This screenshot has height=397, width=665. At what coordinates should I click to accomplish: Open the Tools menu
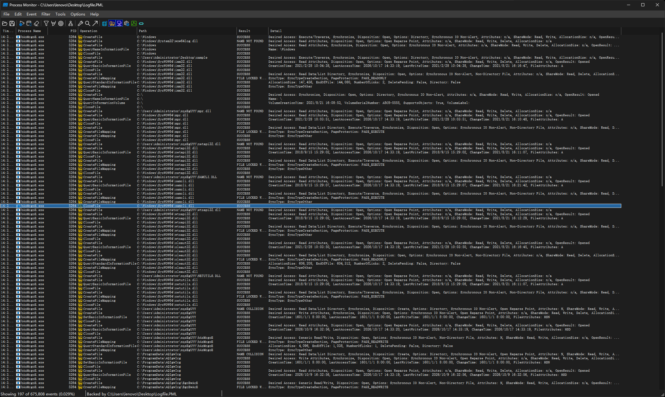pyautogui.click(x=60, y=14)
